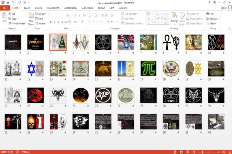Click the spell check icon in status bar
This screenshot has height=154, width=232.
[x=18, y=152]
